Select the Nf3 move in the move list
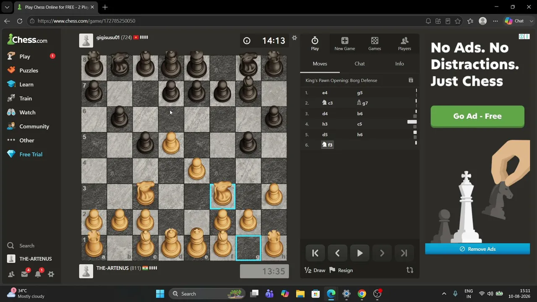Screen dimensions: 537x302 click(327, 145)
